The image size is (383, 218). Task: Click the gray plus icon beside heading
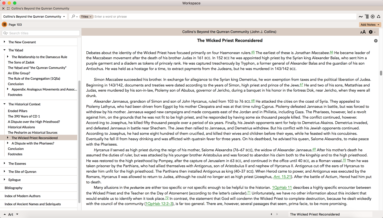[376, 41]
